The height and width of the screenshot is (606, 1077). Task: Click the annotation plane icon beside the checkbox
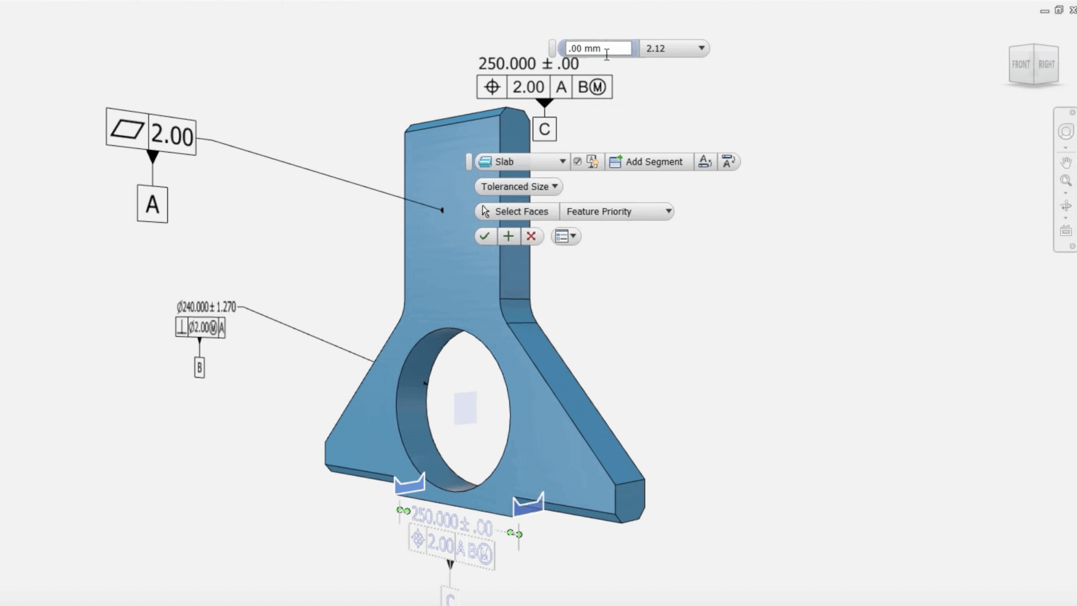click(592, 161)
